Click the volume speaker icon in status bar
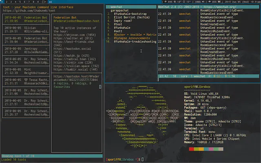This screenshot has height=163, width=261. 203,2
